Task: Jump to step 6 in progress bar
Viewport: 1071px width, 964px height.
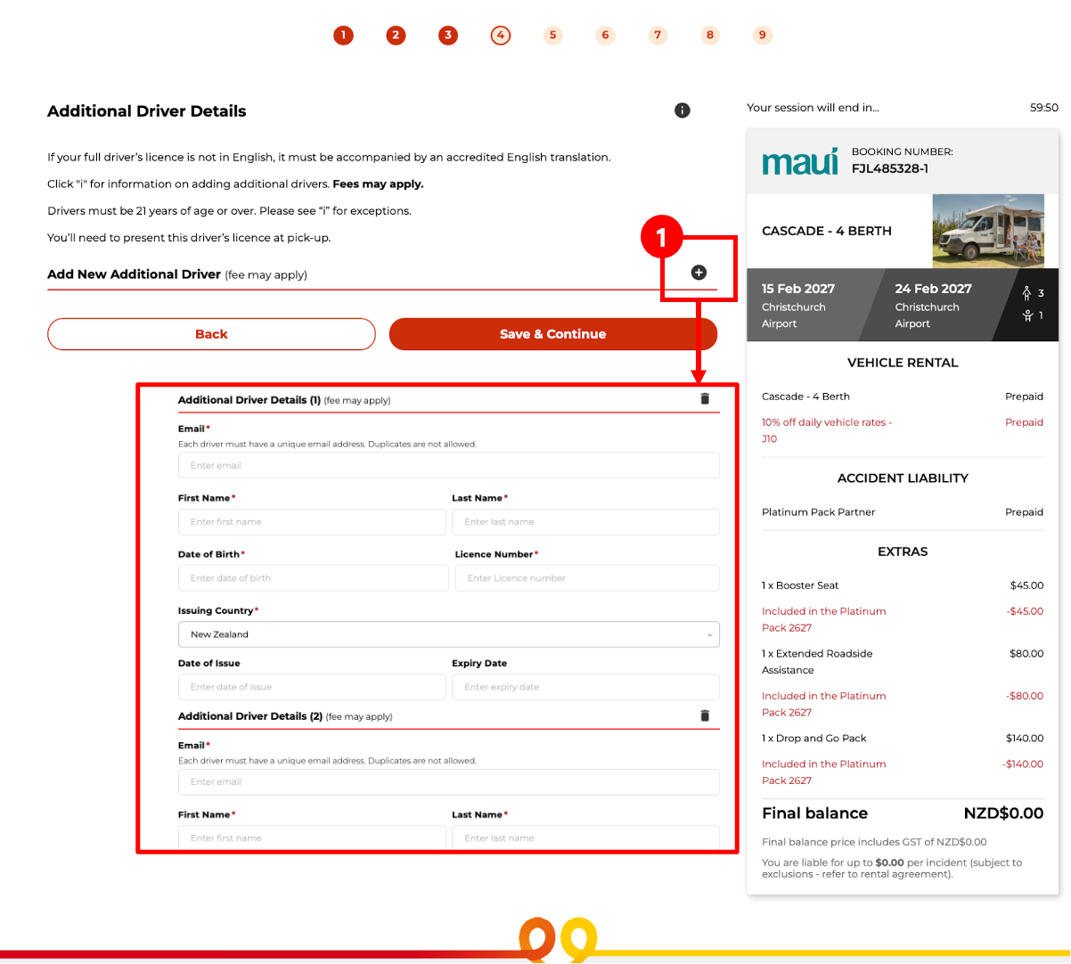Action: point(606,35)
